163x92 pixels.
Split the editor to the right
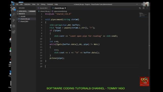coord(143,8)
